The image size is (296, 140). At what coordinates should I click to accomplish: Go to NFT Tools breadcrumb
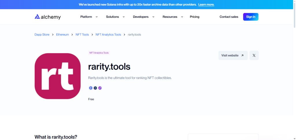[82, 35]
